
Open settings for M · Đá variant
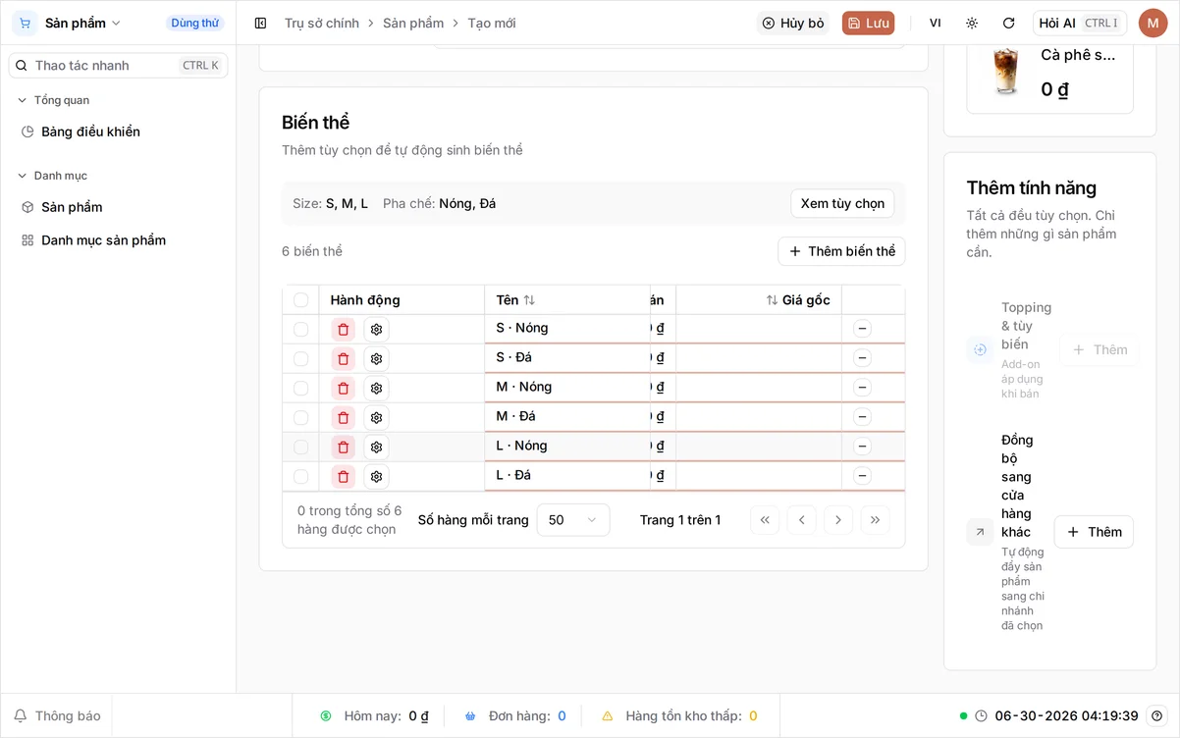pos(376,418)
